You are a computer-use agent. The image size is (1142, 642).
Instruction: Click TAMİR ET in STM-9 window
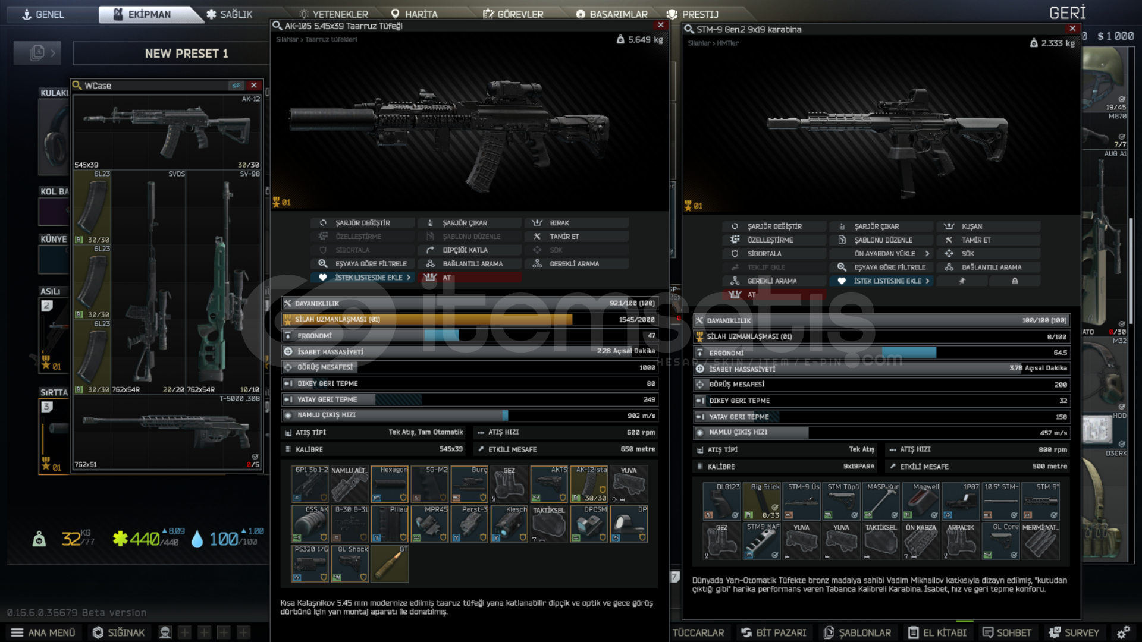pos(989,240)
